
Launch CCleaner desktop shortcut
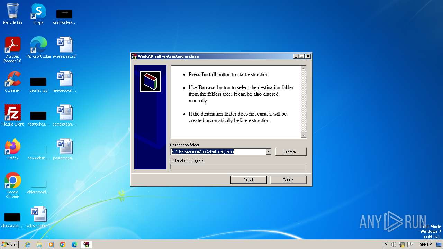coord(12,82)
